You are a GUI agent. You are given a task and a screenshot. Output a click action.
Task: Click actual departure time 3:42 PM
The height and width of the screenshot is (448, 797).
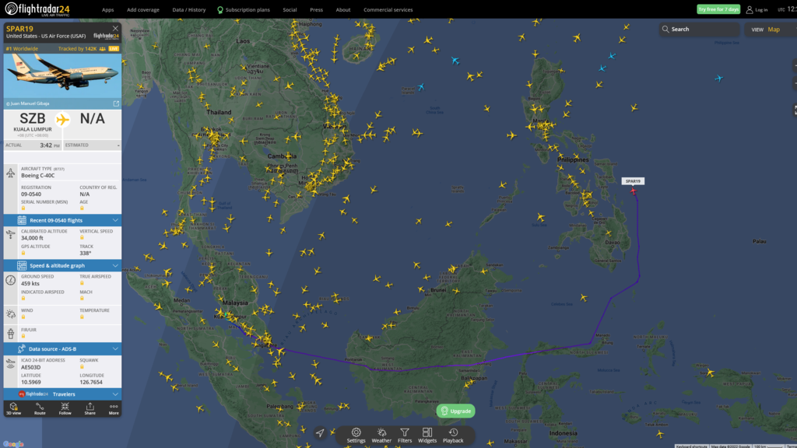[x=50, y=145]
